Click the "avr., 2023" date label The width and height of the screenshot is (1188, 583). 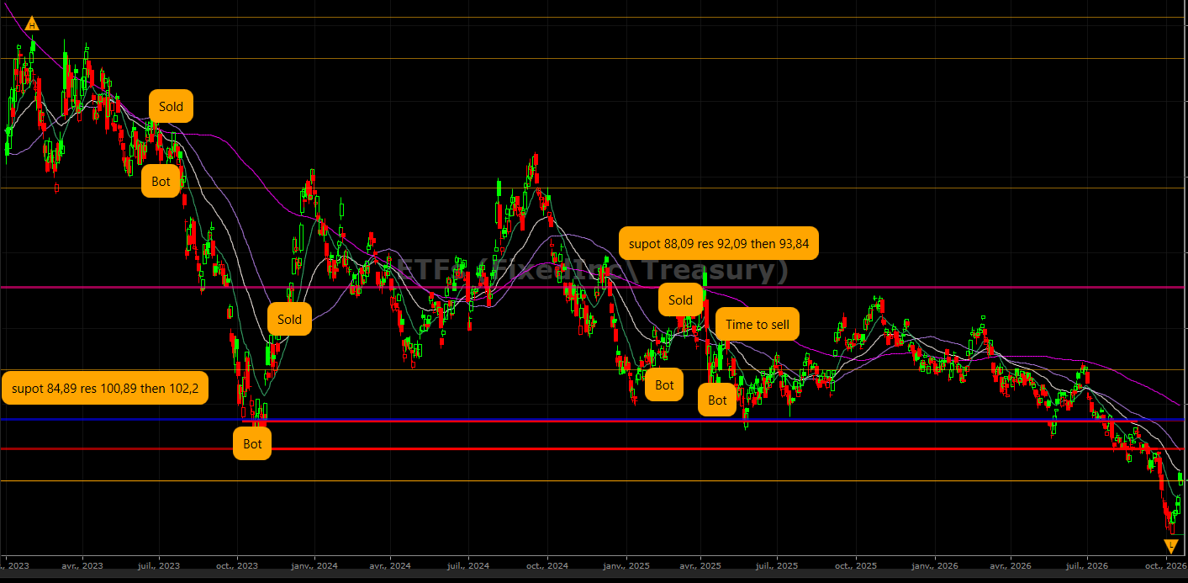(82, 566)
